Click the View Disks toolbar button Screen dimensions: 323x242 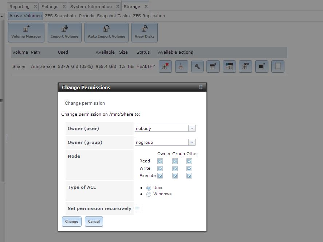tap(145, 32)
